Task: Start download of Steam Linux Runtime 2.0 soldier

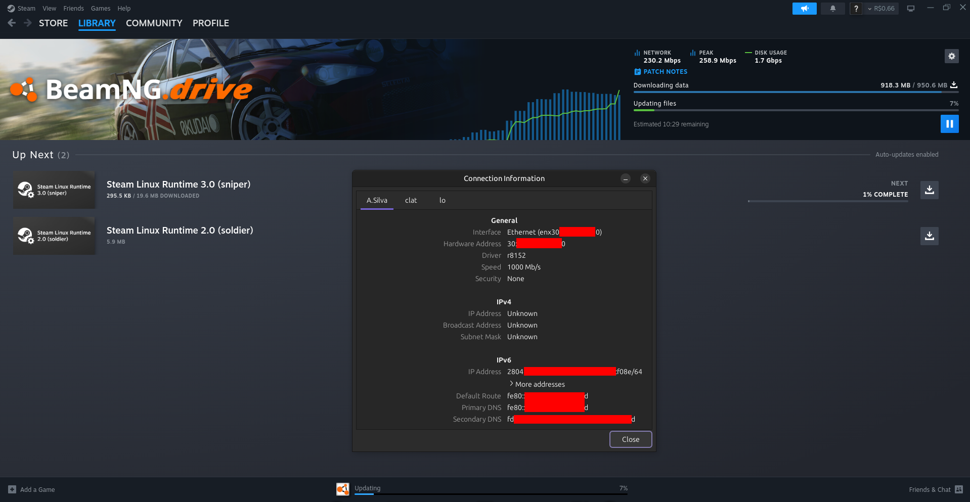Action: 929,236
